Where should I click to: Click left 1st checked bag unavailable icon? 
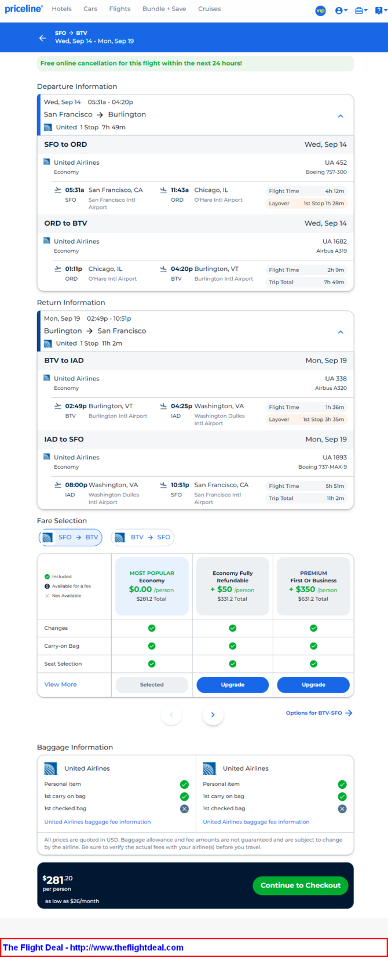pos(184,809)
